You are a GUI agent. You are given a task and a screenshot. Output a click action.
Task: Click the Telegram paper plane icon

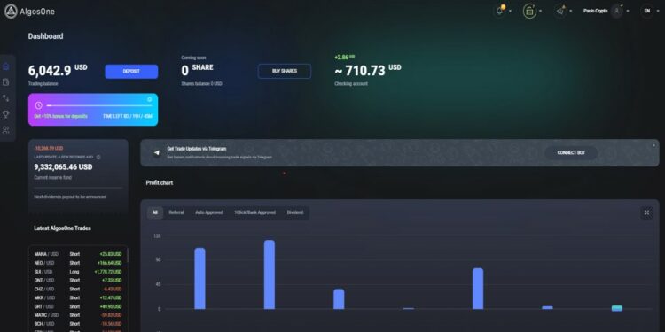[157, 152]
